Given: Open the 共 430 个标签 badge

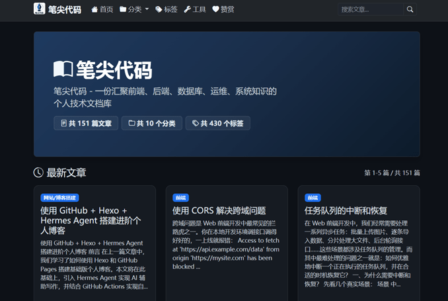Looking at the screenshot, I should pyautogui.click(x=217, y=123).
